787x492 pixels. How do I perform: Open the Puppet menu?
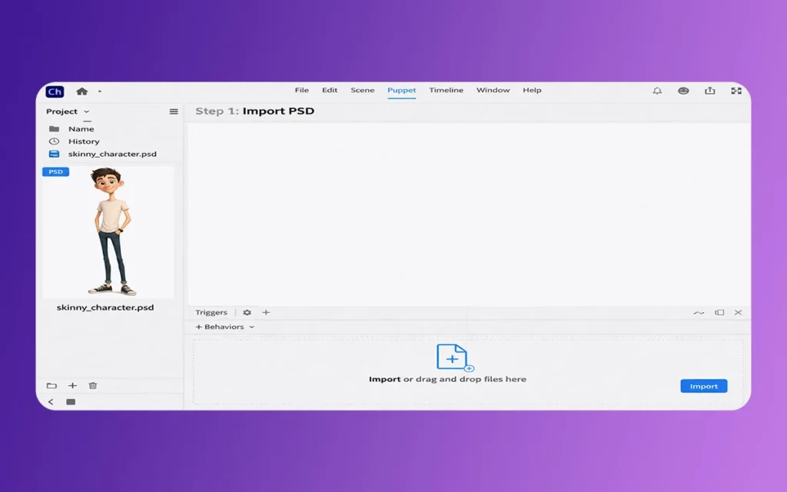pos(401,91)
